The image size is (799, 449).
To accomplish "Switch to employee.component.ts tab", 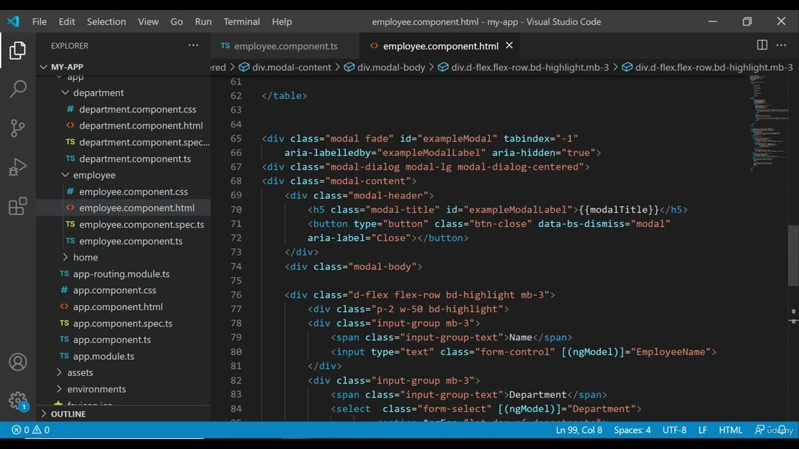I will 285,46.
